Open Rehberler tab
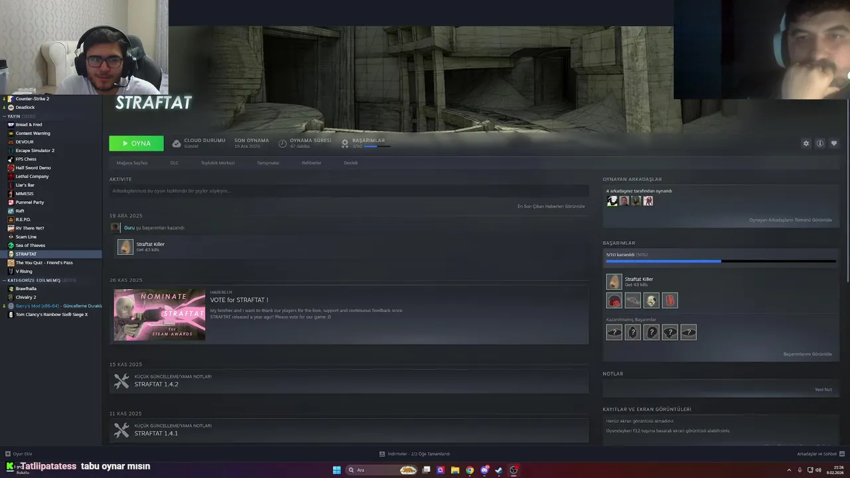 click(x=311, y=163)
